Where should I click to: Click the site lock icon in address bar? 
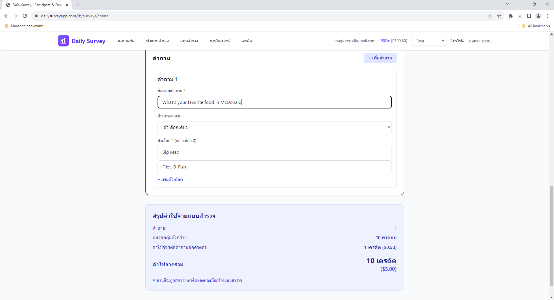[x=36, y=16]
